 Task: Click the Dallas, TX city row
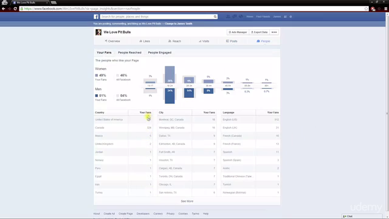[187, 136]
